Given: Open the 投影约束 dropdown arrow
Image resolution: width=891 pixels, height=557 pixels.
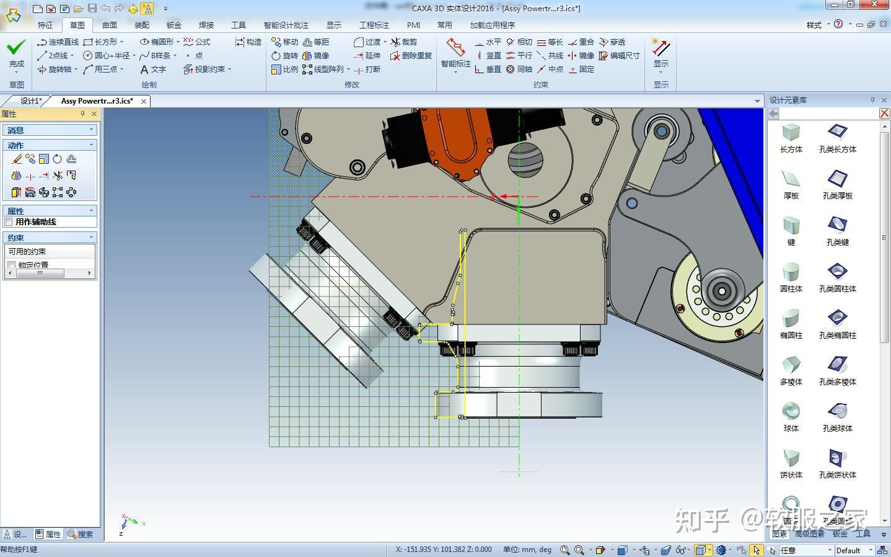Looking at the screenshot, I should pyautogui.click(x=229, y=69).
